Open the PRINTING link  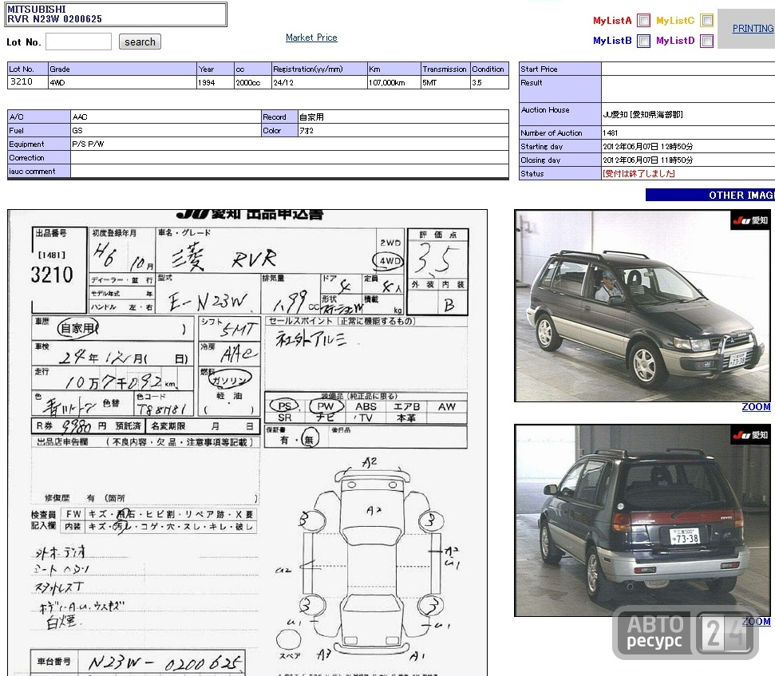[753, 29]
